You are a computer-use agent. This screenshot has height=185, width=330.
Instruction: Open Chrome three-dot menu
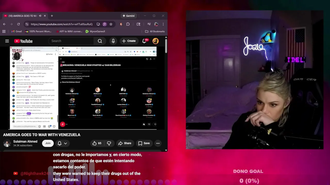click(163, 24)
